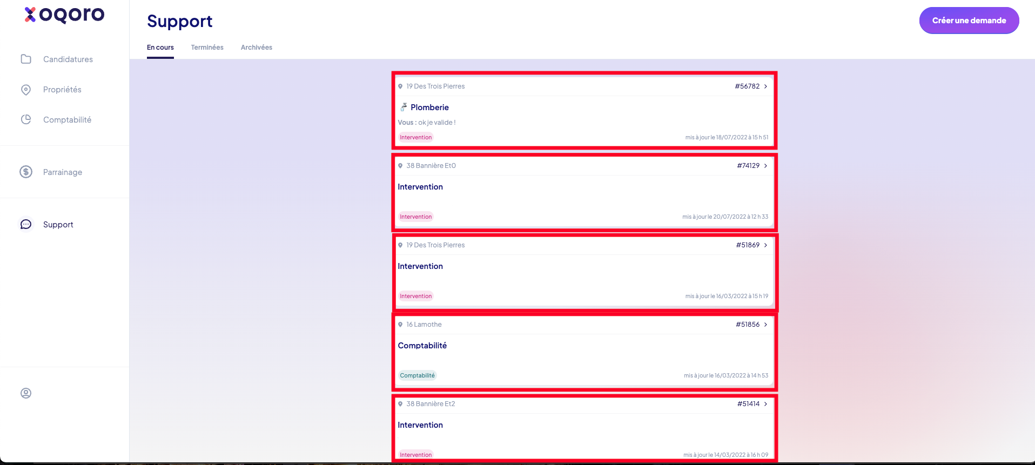Screen dimensions: 1035x465
Task: Click ticket number #74129
Action: (748, 166)
